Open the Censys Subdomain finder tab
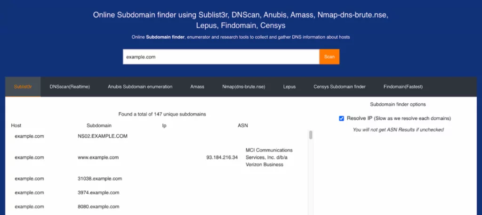 click(339, 87)
